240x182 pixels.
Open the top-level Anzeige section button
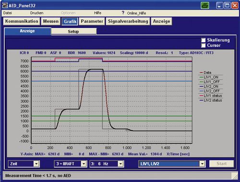click(161, 21)
